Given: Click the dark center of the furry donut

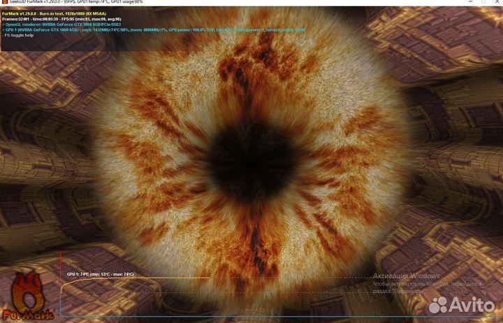Looking at the screenshot, I should pyautogui.click(x=252, y=161).
